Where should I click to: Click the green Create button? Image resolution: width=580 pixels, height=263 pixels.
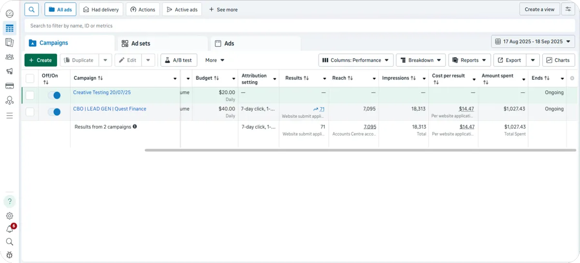pyautogui.click(x=41, y=60)
